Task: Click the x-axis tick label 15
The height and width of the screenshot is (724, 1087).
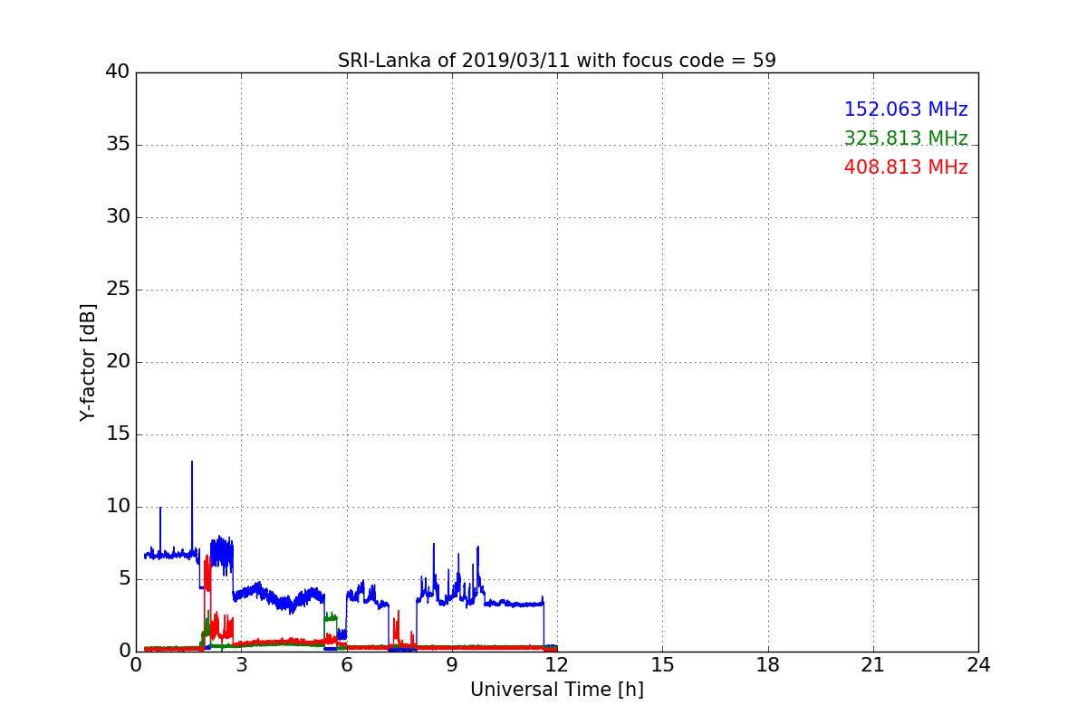Action: (662, 664)
